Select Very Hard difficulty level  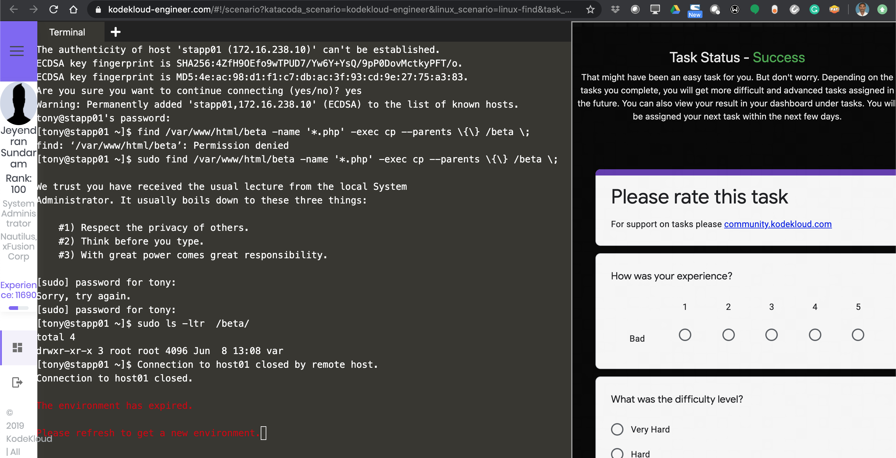[617, 429]
